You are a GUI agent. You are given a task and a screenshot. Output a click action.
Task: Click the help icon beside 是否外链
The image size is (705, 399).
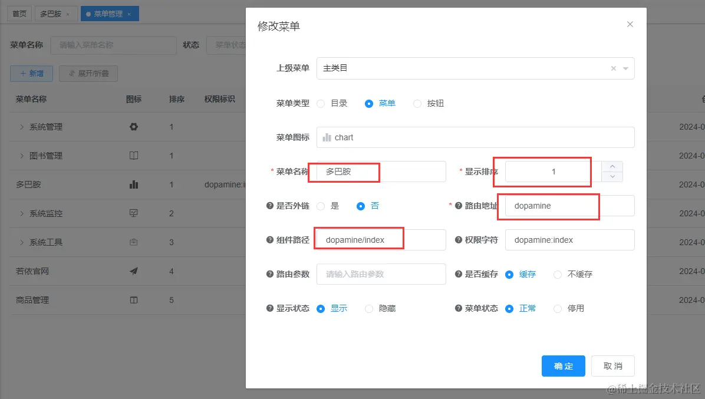point(270,206)
